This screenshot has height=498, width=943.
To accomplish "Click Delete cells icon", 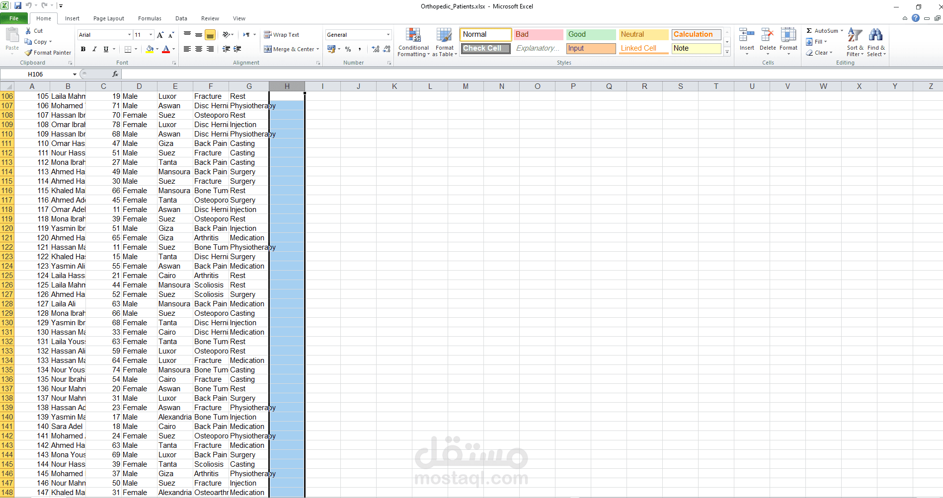I will [x=768, y=36].
